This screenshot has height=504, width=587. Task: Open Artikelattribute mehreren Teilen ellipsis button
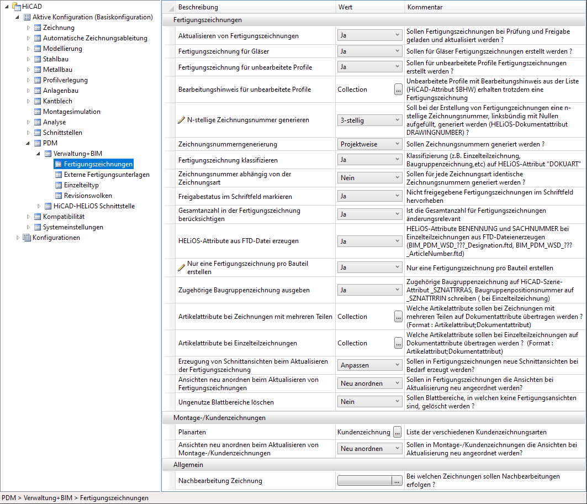(398, 317)
